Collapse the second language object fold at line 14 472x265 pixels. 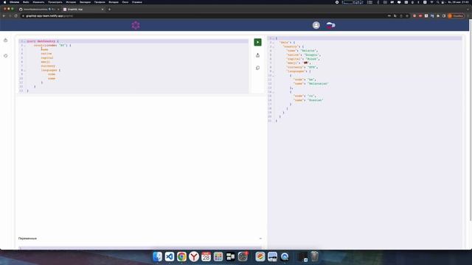coord(274,92)
